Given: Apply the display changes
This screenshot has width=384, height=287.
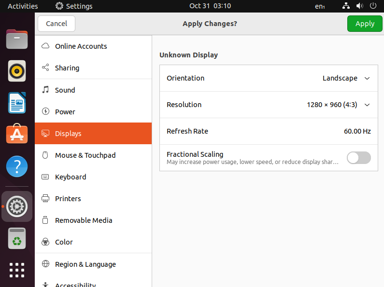Looking at the screenshot, I should click(x=365, y=24).
